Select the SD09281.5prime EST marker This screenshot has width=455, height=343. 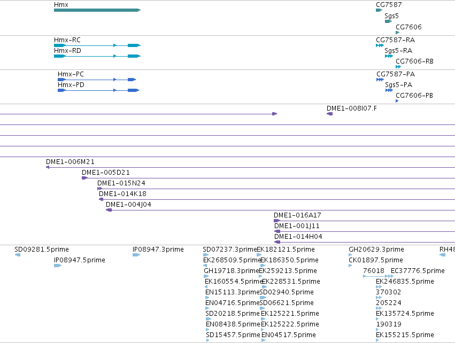pos(18,255)
